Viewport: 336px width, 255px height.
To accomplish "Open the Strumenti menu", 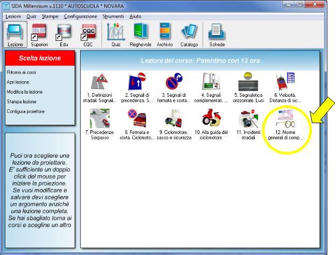I will pos(112,17).
